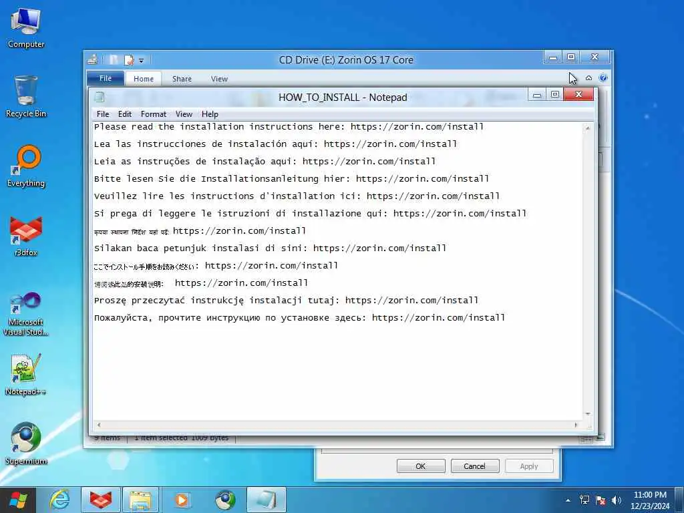Viewport: 684px width, 513px height.
Task: Click the network tray icon
Action: click(x=584, y=500)
